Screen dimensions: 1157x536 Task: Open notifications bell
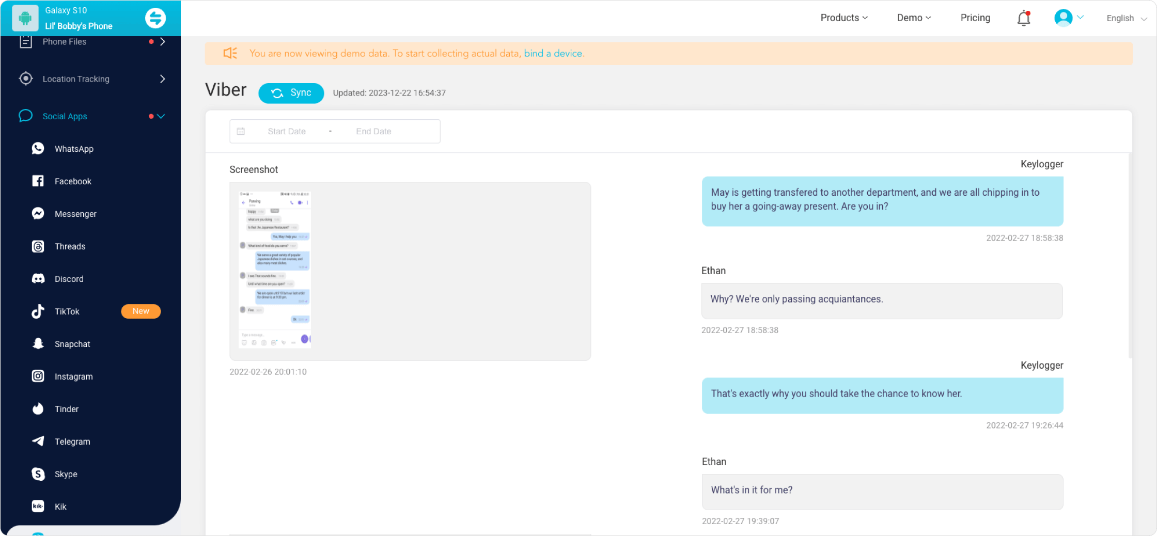[x=1024, y=18]
